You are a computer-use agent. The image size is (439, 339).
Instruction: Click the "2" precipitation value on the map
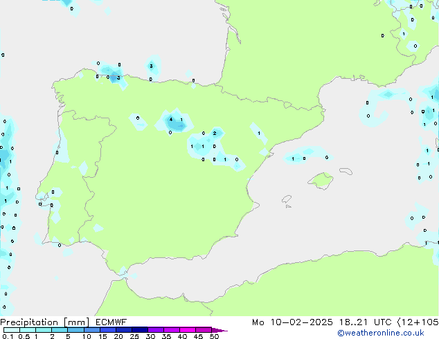(215, 133)
